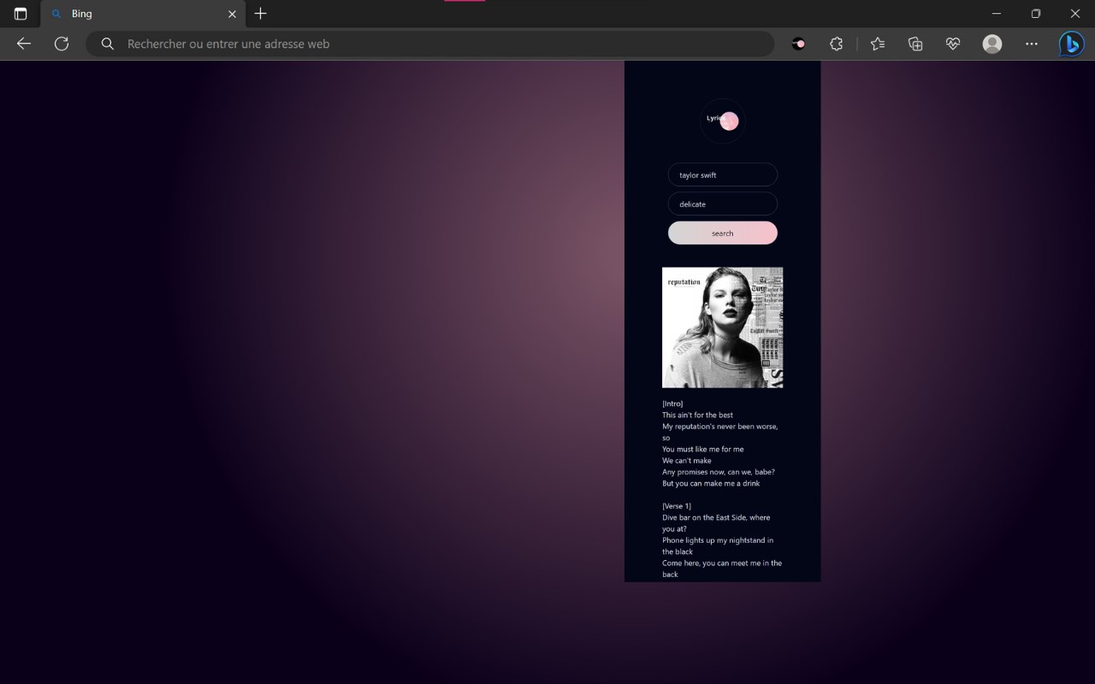
Task: Open the user profile avatar
Action: pos(991,44)
